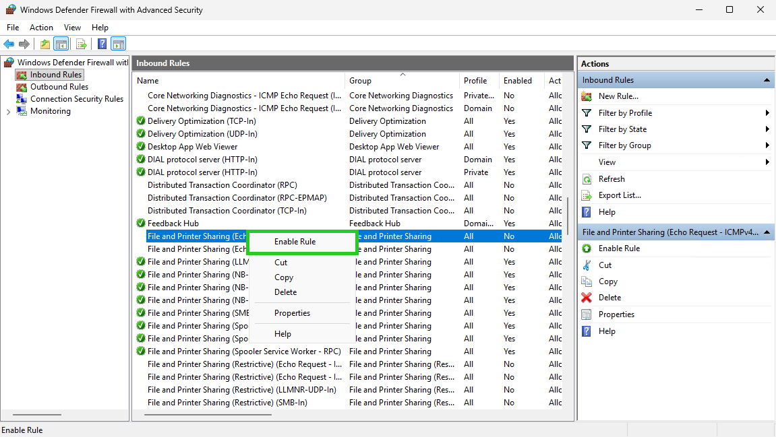The width and height of the screenshot is (776, 437).
Task: Open Help from the context menu
Action: (282, 333)
